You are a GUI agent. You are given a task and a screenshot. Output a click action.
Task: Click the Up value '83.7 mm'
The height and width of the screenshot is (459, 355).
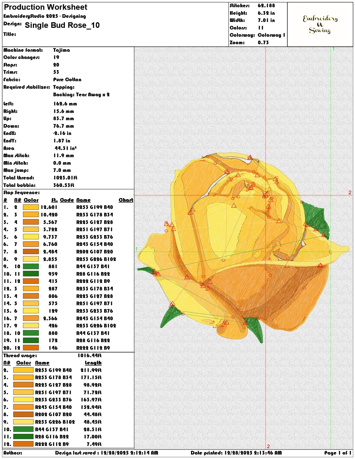click(x=64, y=119)
